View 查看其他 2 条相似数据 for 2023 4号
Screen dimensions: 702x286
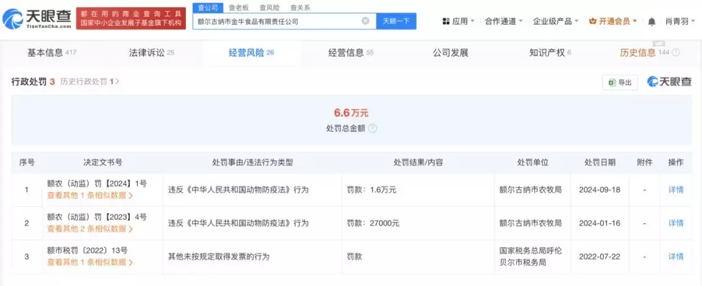click(x=90, y=229)
